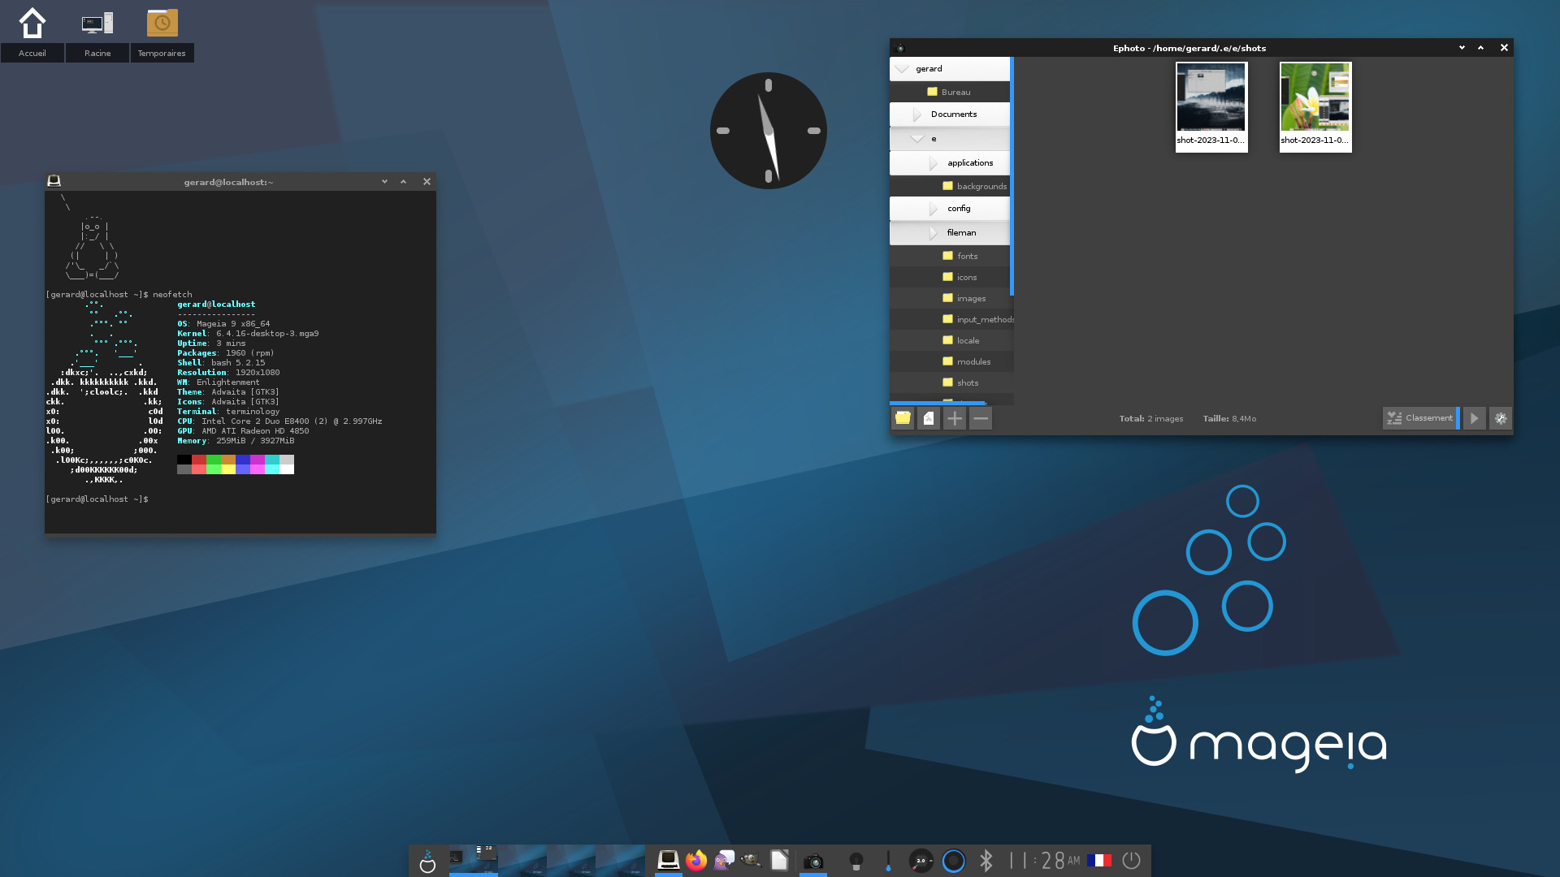The width and height of the screenshot is (1560, 877).
Task: Open the camera Ephoto shelf icon
Action: [x=813, y=861]
